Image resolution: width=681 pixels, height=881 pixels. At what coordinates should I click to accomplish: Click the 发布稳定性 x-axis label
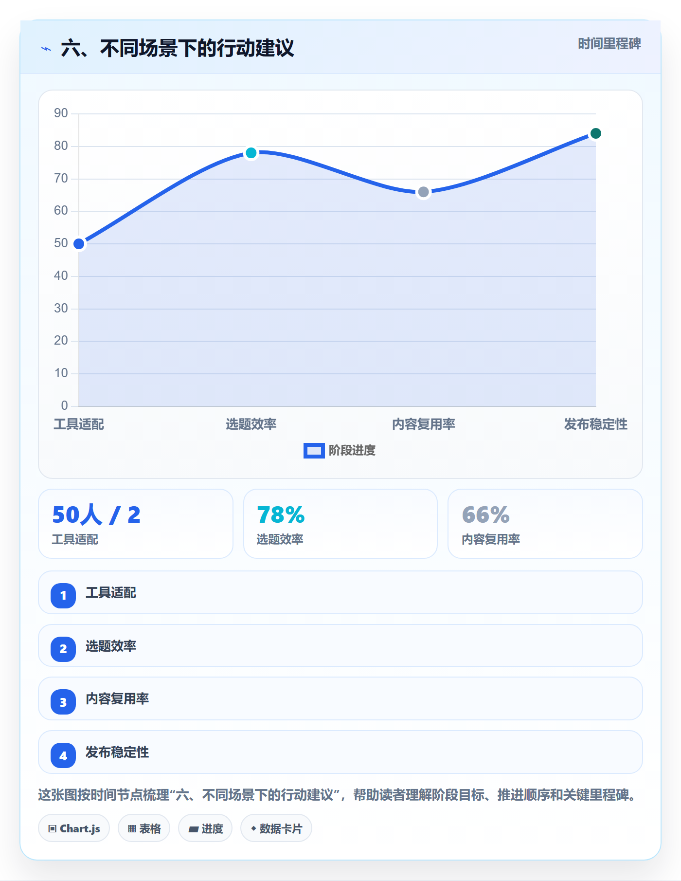[x=596, y=424]
